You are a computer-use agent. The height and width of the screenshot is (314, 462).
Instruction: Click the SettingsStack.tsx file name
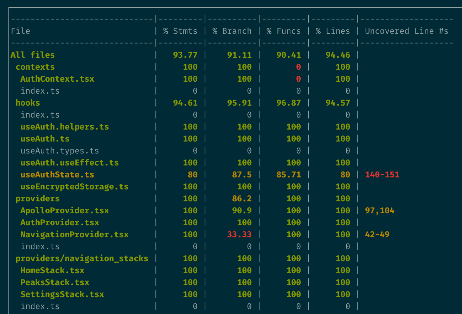point(62,294)
